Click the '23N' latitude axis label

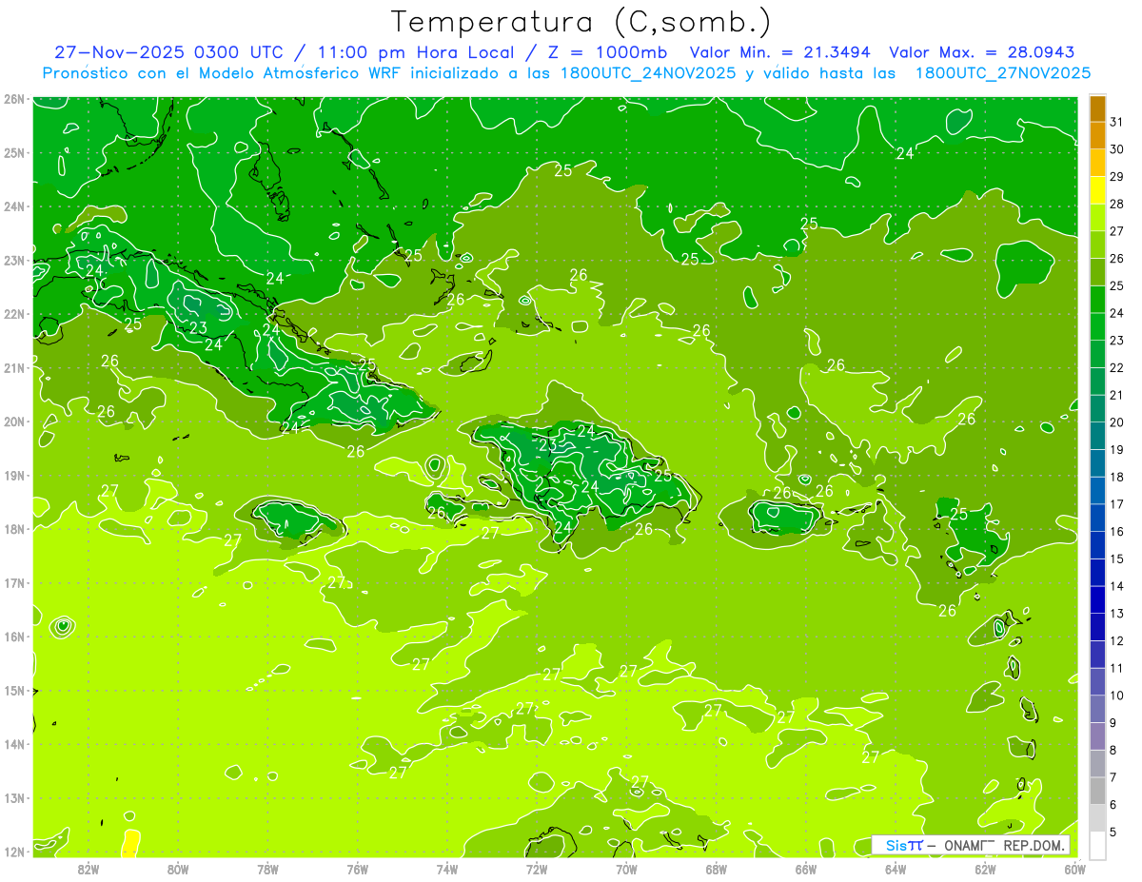tap(14, 260)
